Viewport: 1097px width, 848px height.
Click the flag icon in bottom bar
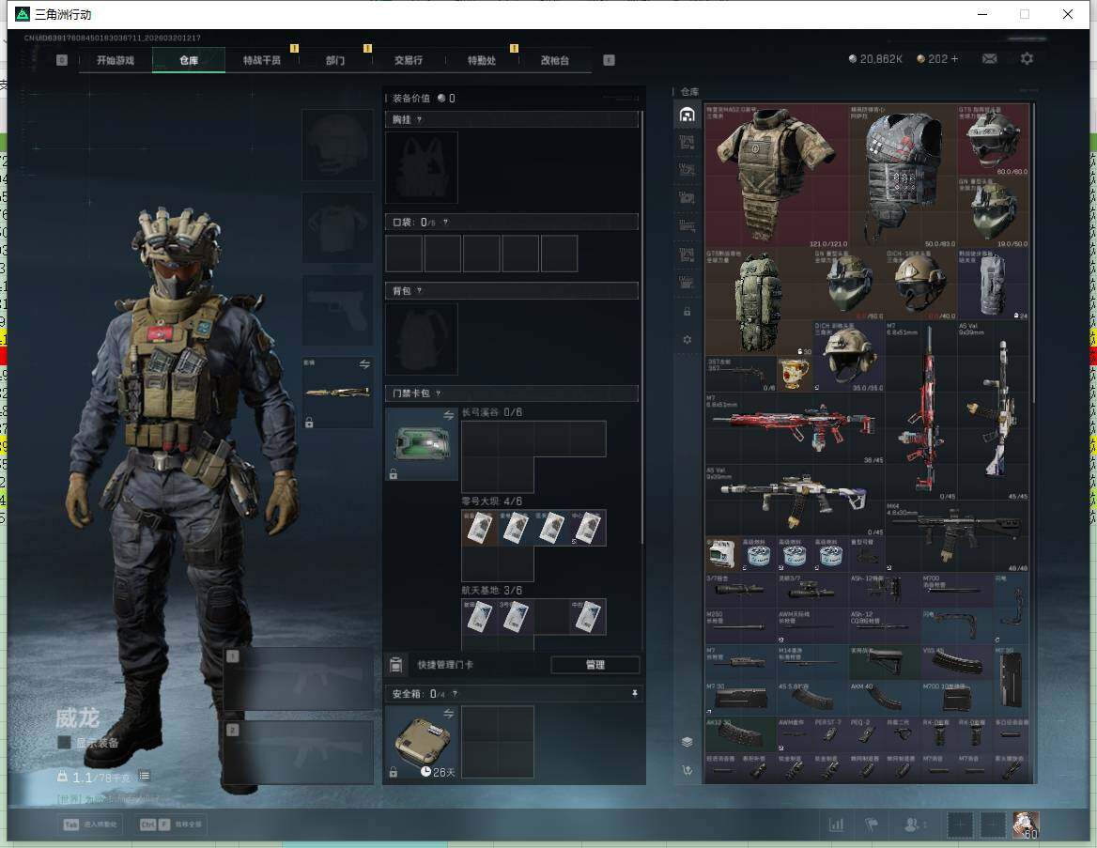872,825
